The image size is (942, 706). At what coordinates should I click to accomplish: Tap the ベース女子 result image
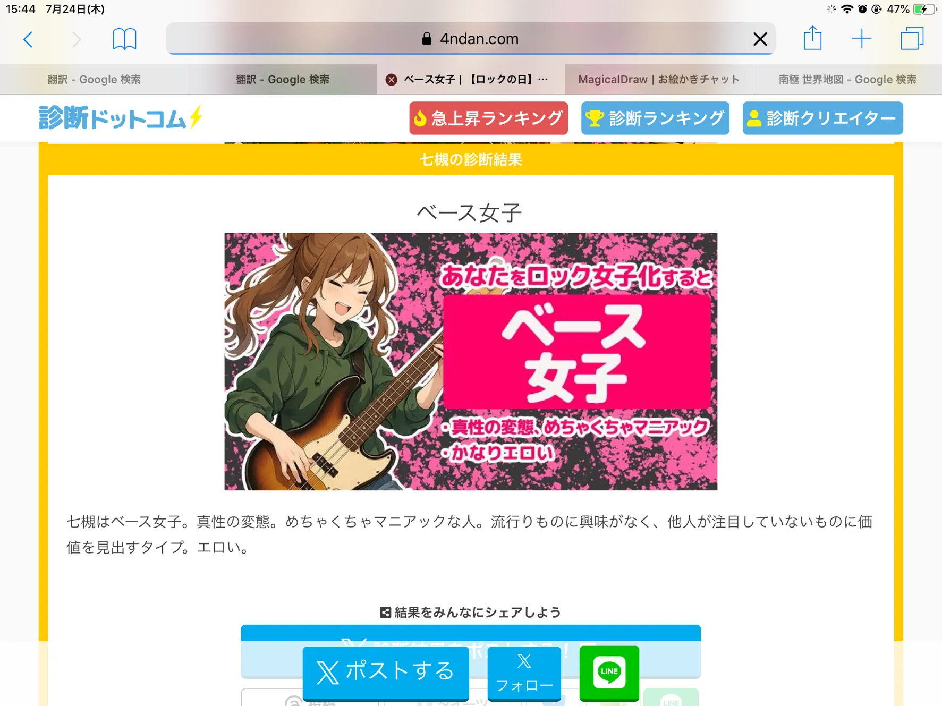tap(471, 361)
